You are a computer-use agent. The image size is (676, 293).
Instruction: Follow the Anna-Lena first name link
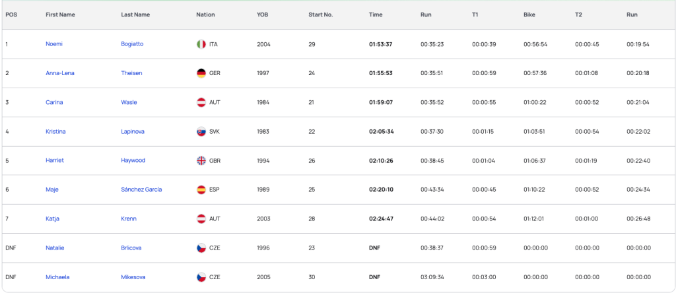coord(60,73)
